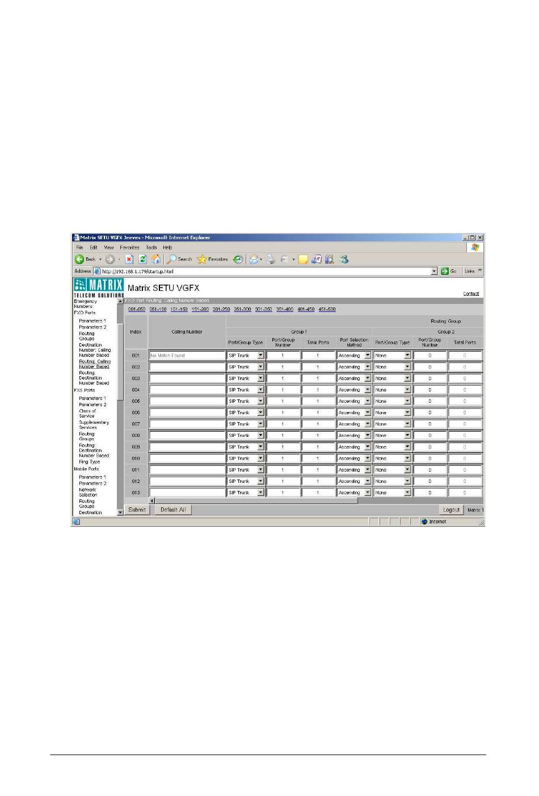Viewport: 539px width, 796px height.
Task: Open the Contact link
Action: tap(471, 294)
